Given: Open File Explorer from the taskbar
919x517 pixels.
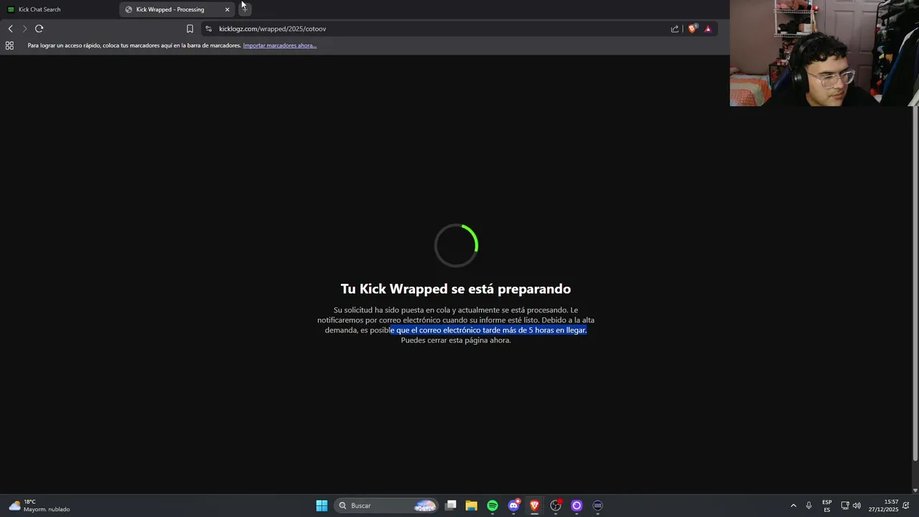Looking at the screenshot, I should coord(472,506).
